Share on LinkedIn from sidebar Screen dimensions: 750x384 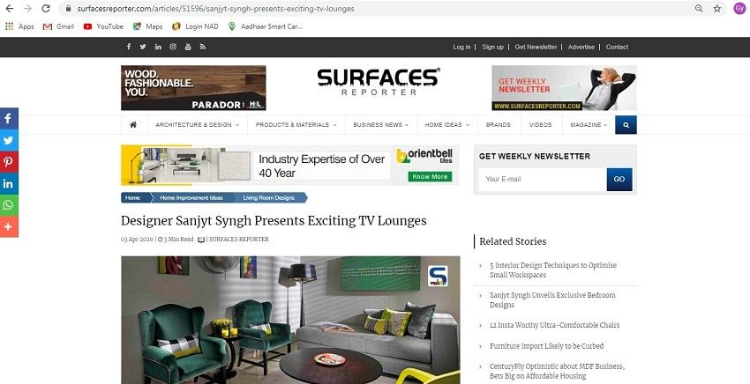click(x=9, y=183)
